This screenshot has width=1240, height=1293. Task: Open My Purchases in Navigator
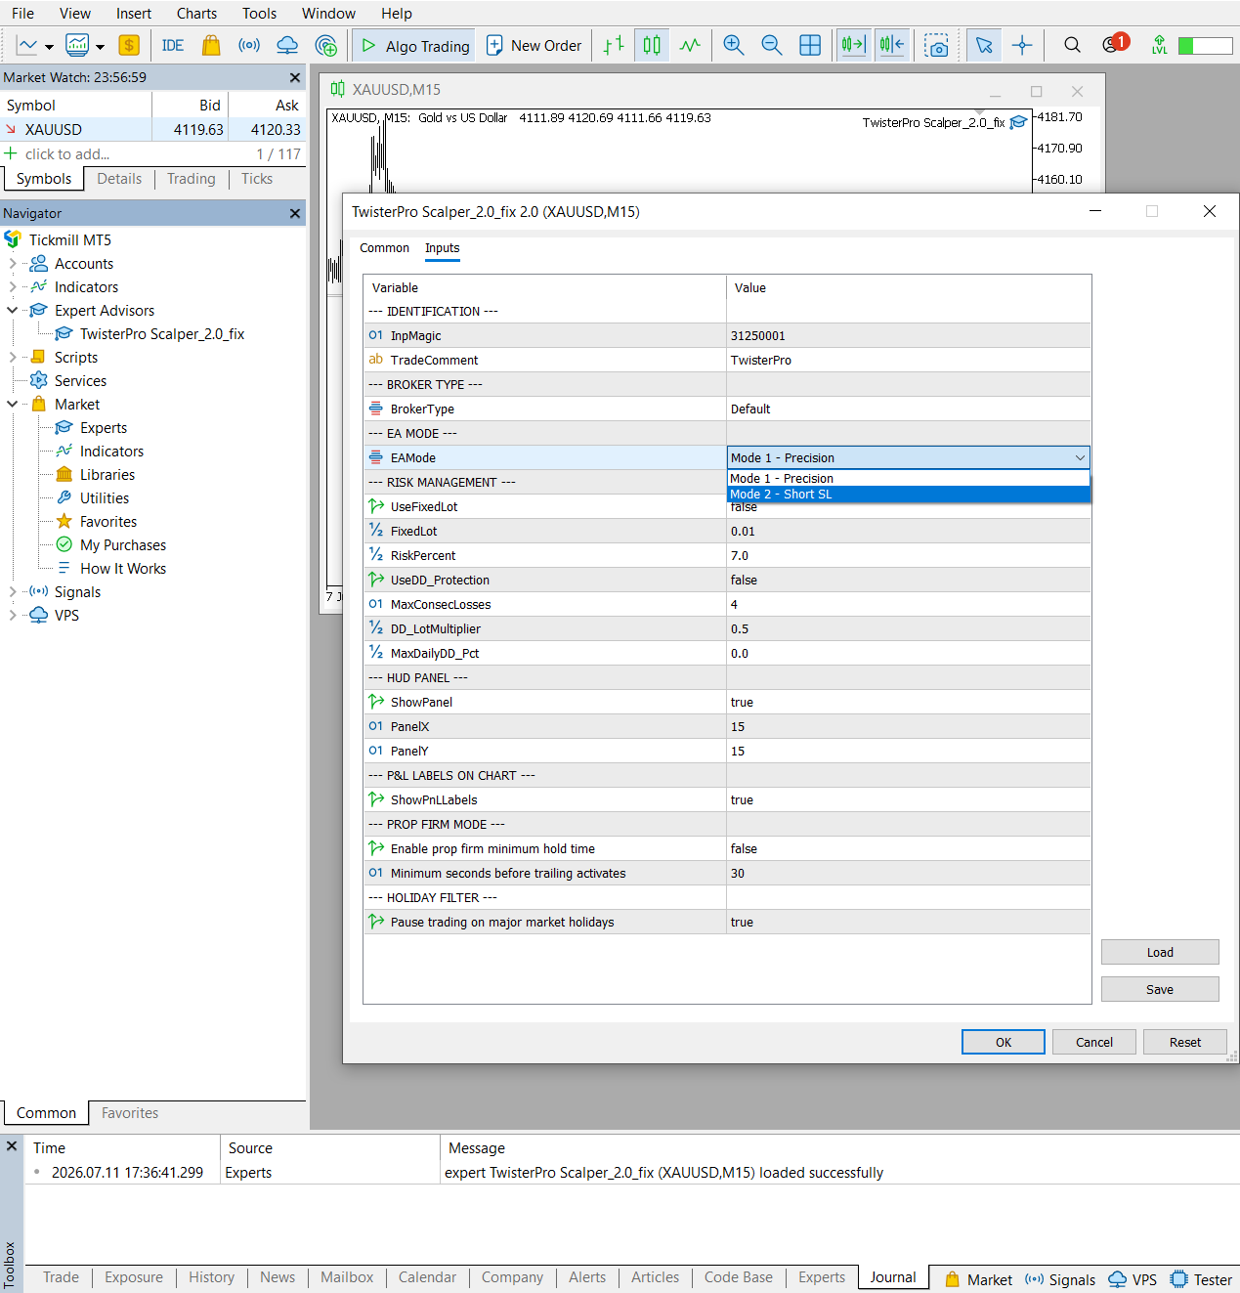[123, 545]
